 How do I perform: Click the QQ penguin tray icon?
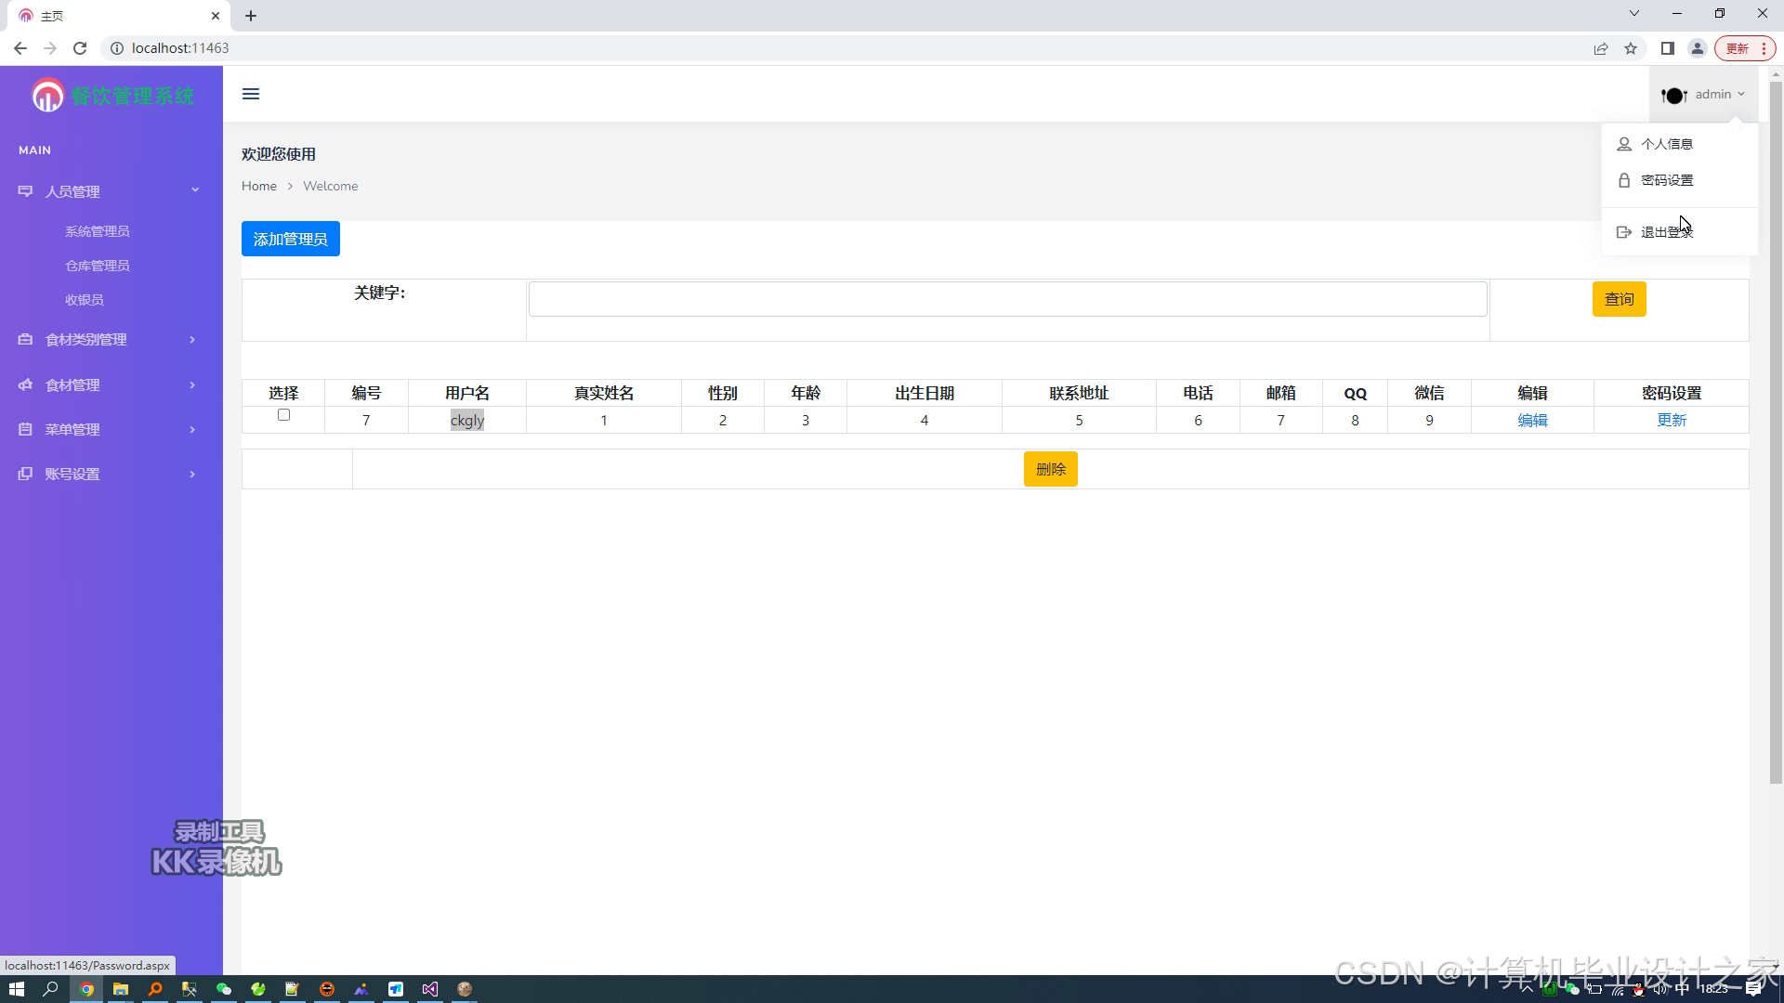tap(1639, 990)
